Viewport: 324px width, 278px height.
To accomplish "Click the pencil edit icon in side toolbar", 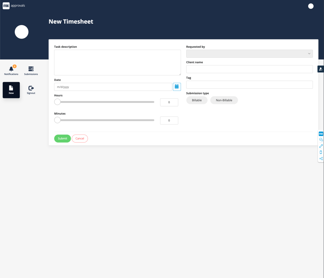I will [321, 146].
